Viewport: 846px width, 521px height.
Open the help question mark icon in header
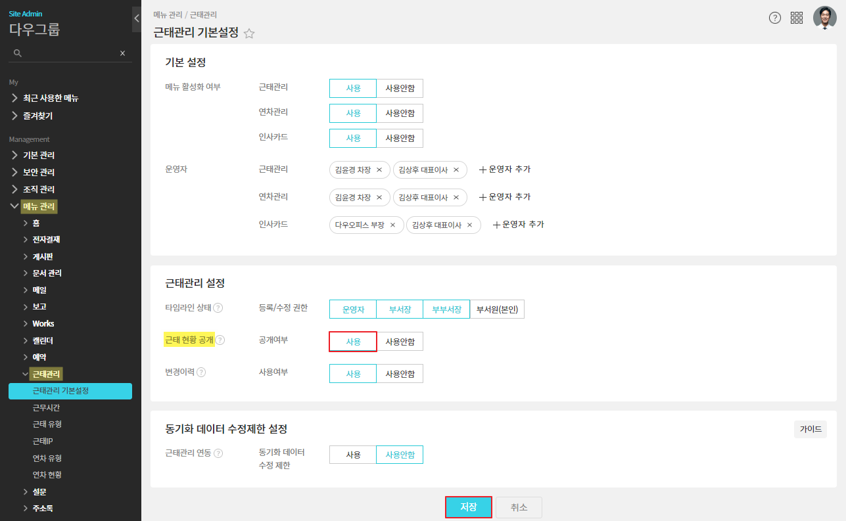click(775, 18)
